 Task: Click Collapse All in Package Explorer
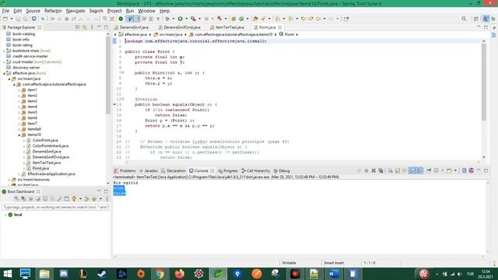[78, 27]
